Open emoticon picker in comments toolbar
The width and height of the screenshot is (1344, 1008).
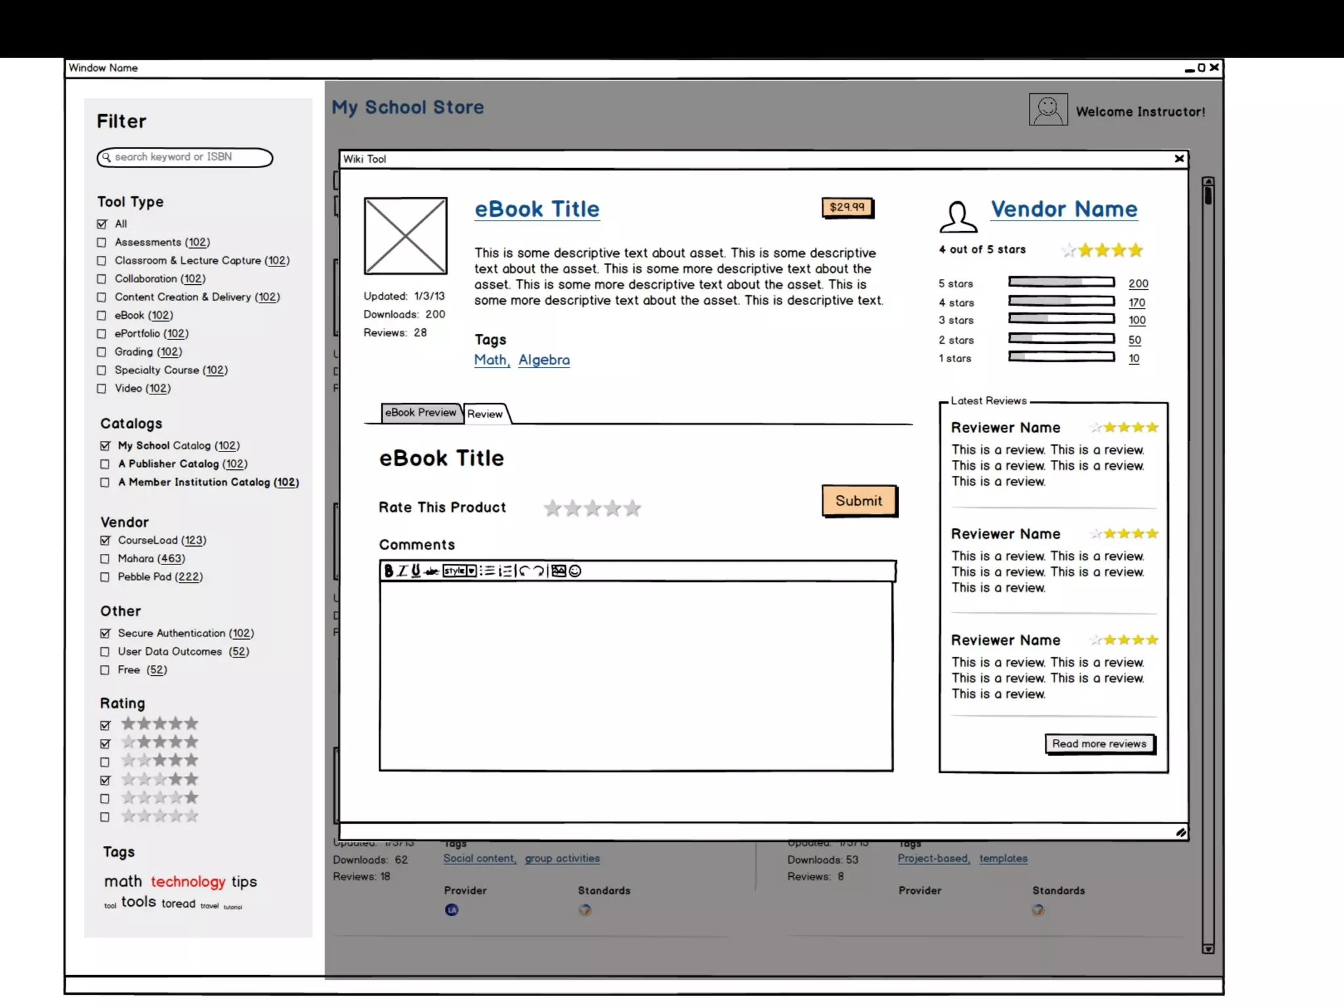(x=576, y=571)
